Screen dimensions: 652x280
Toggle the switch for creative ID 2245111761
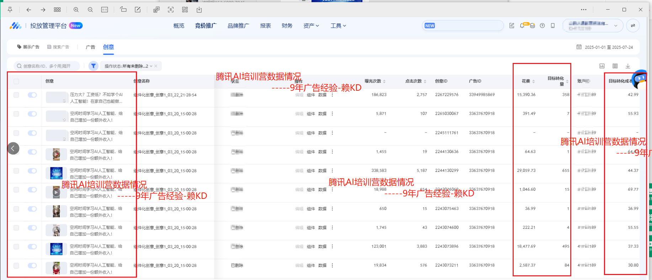point(32,133)
